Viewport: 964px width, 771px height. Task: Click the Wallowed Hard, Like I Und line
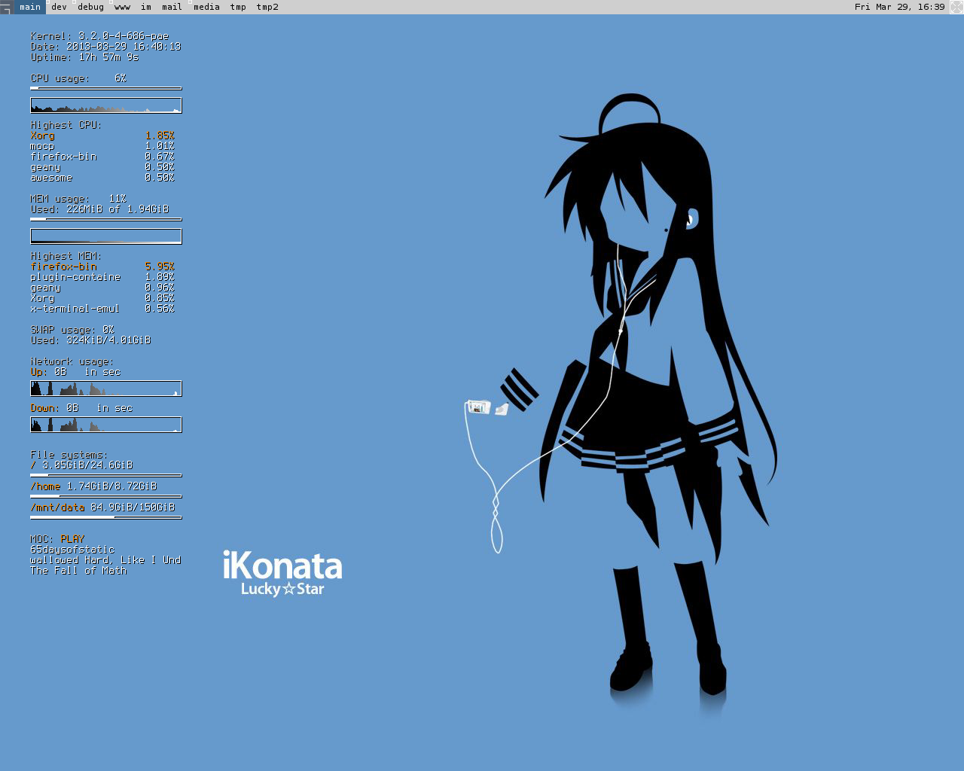[105, 560]
